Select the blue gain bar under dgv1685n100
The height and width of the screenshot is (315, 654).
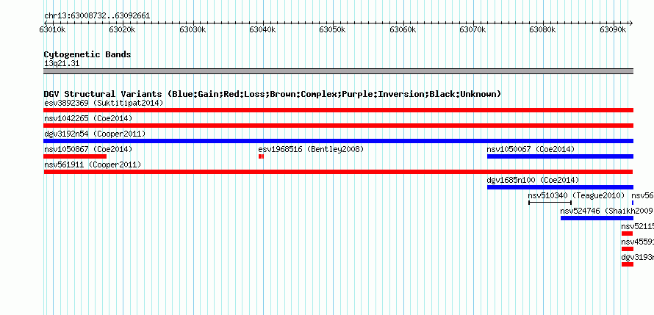[560, 187]
